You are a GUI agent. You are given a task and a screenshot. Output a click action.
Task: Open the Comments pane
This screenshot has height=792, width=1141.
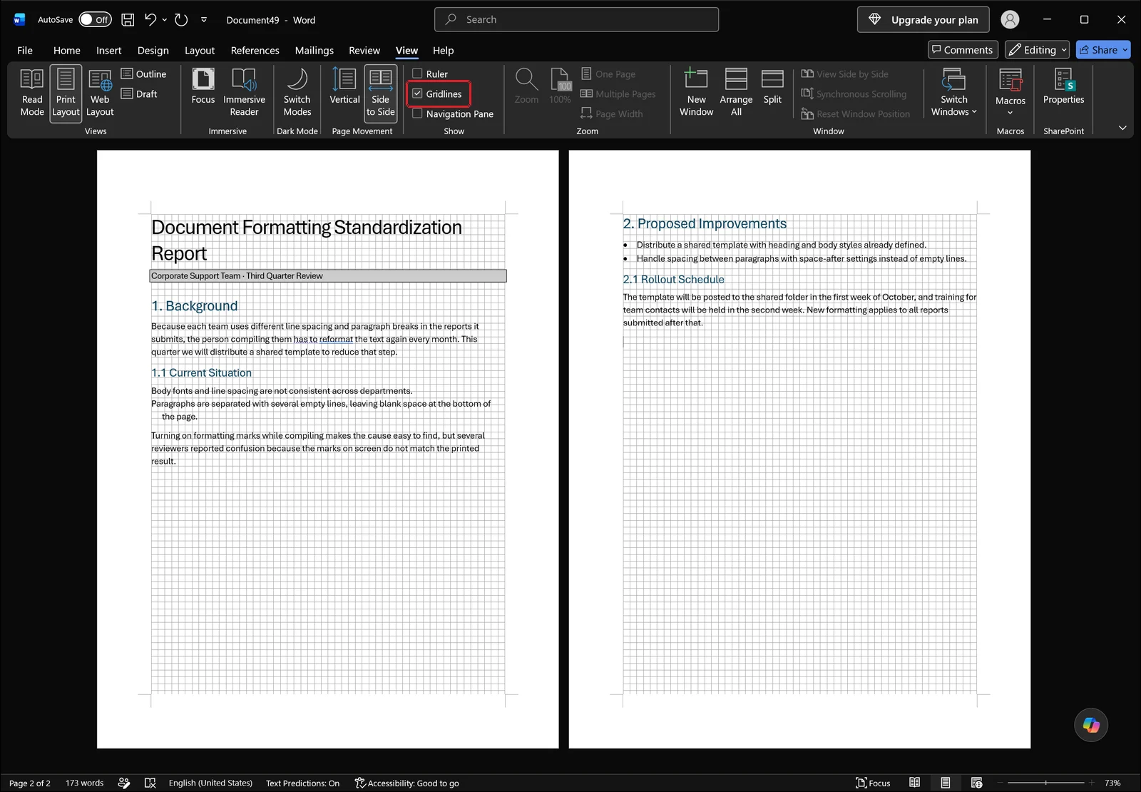tap(962, 50)
